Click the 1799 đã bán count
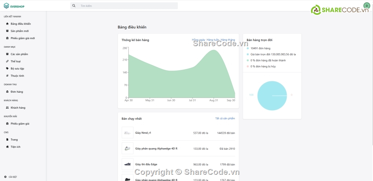Screen dimensions: 373x181 pyautogui.click(x=227, y=165)
